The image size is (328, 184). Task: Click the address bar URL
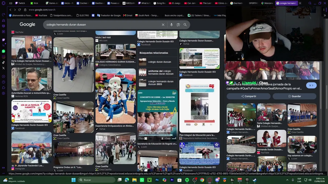click(42, 10)
